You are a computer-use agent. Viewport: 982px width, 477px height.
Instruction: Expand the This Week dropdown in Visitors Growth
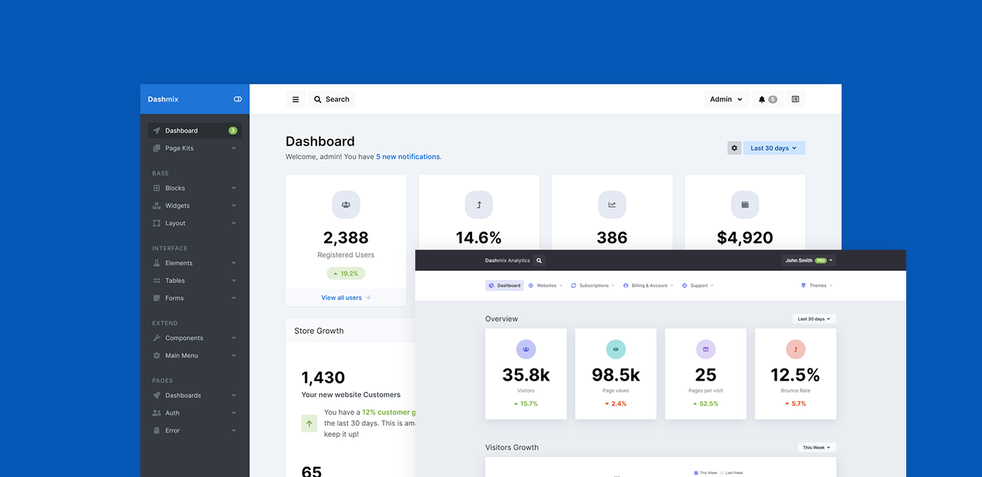816,448
